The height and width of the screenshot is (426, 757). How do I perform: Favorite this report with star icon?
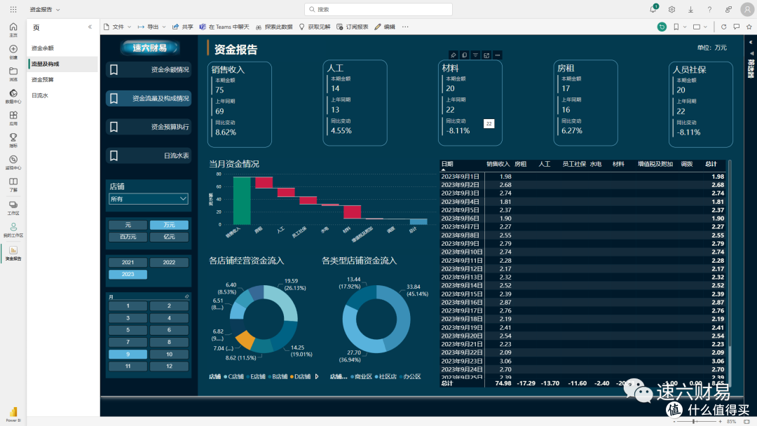[749, 27]
